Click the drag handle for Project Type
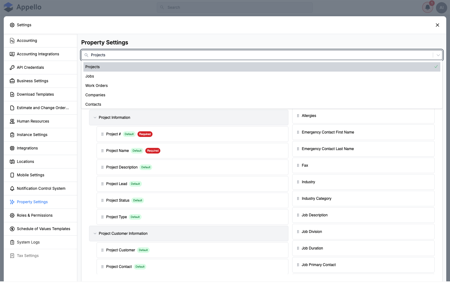The width and height of the screenshot is (450, 287). (102, 217)
